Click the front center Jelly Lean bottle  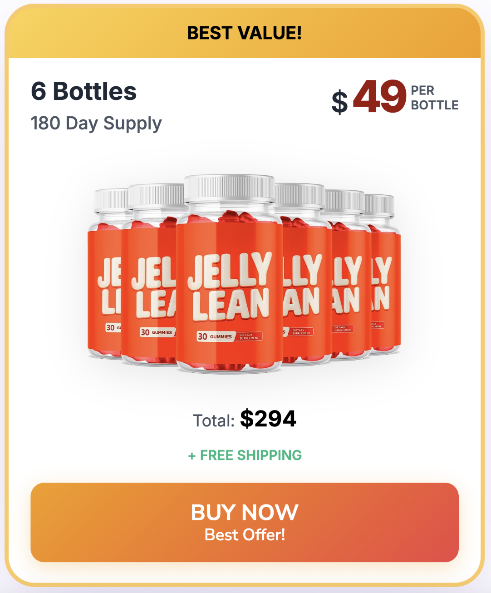(x=229, y=282)
